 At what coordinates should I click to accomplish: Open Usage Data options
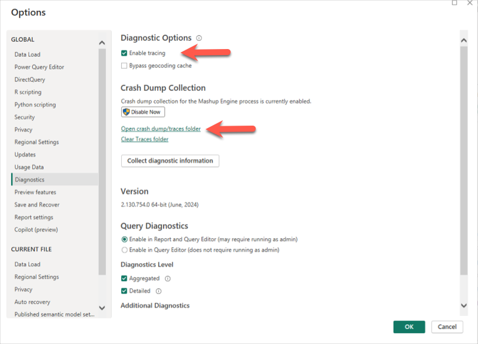(x=29, y=167)
